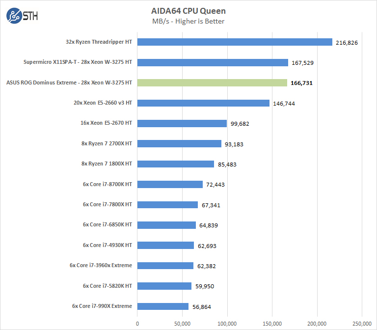377x330 pixels.
Task: Click the bold value 166,731
Action: point(301,83)
